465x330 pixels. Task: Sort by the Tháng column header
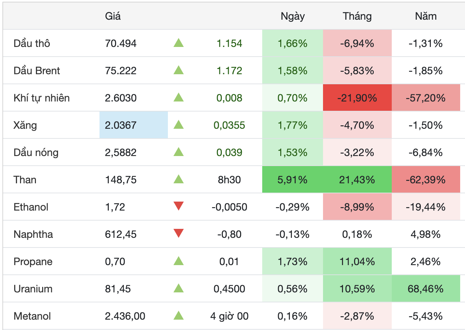click(x=357, y=16)
